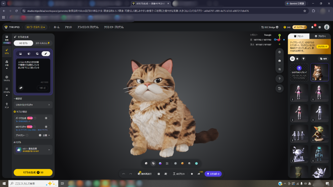Toggle the 8Kテクスチャ switch
The width and height of the screenshot is (333, 187).
tap(47, 127)
